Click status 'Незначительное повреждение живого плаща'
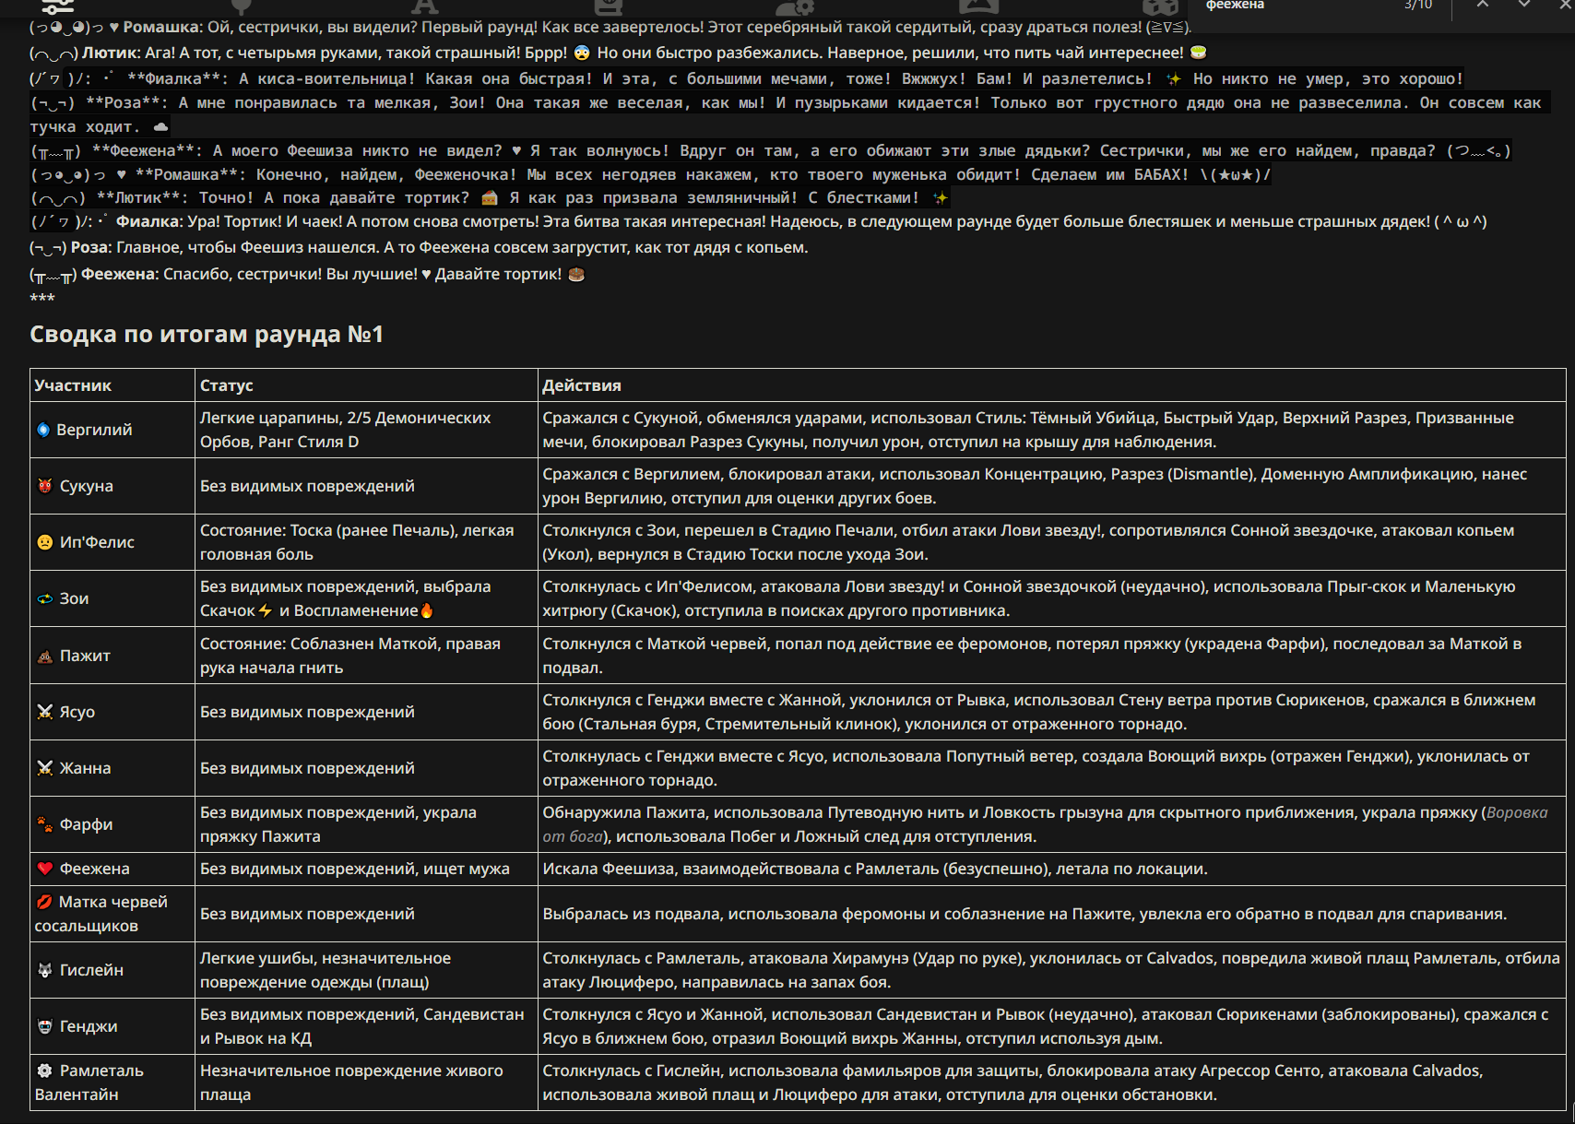 (x=366, y=1083)
